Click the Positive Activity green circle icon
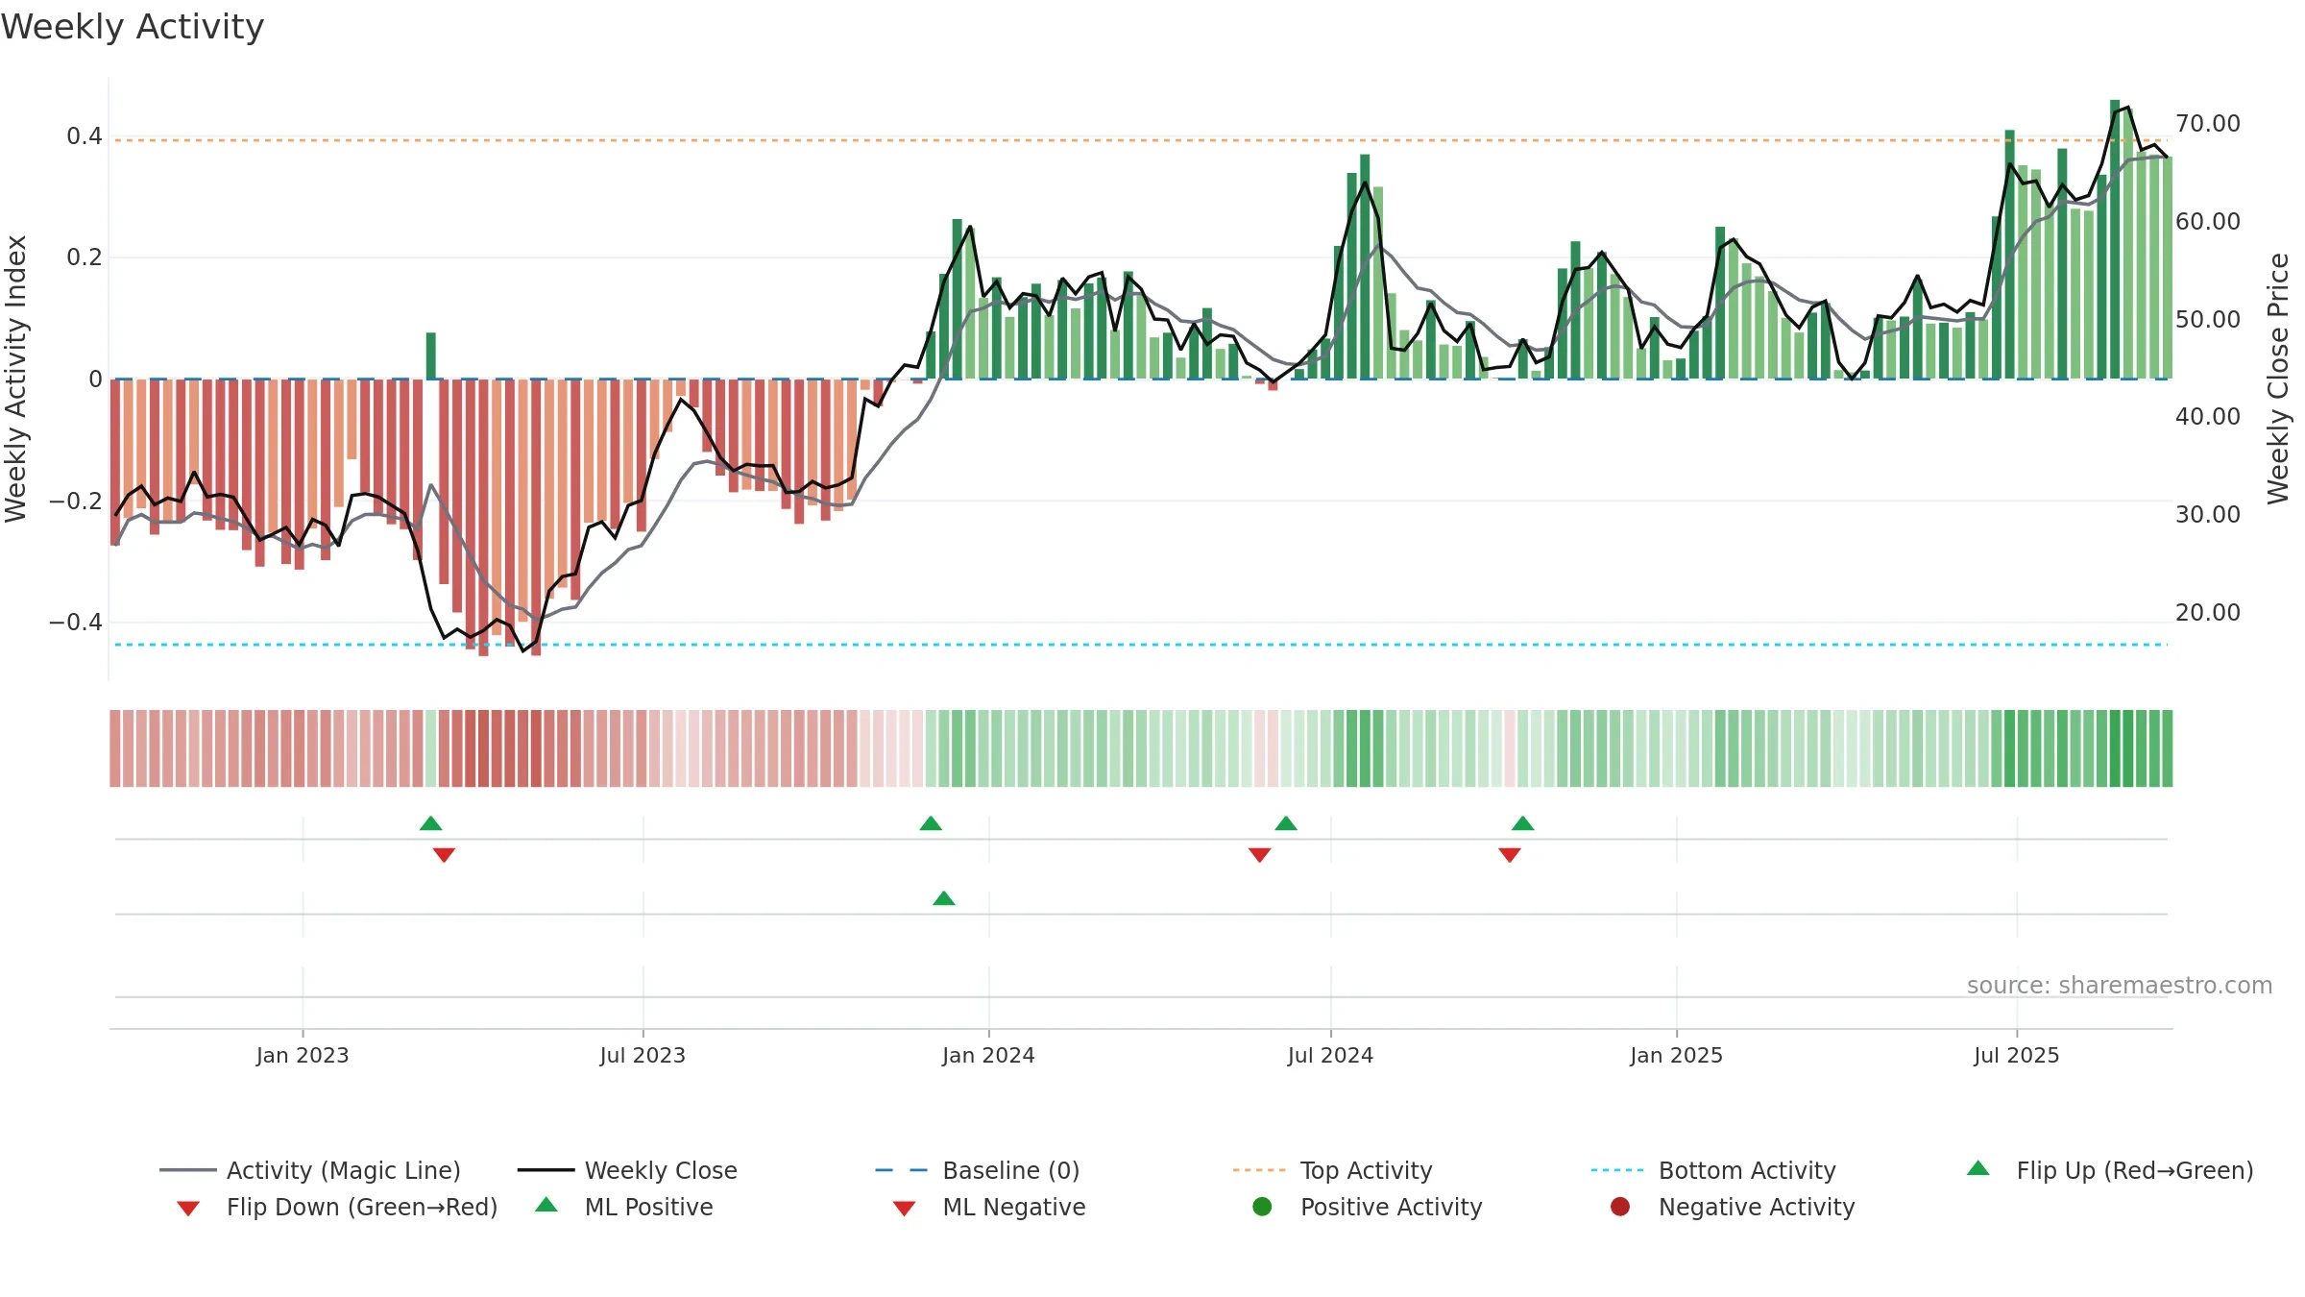 point(1262,1207)
